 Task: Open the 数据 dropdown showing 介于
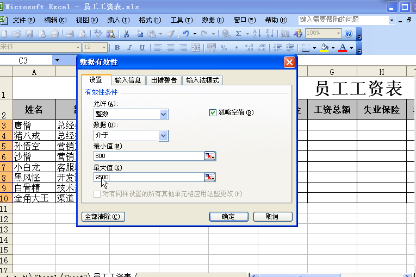point(164,135)
